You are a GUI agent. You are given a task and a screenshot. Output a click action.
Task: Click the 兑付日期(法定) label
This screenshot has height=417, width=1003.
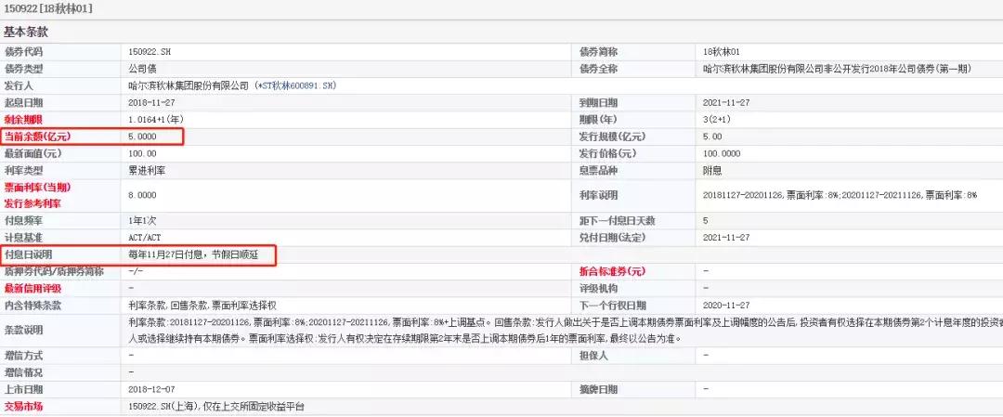click(x=612, y=238)
